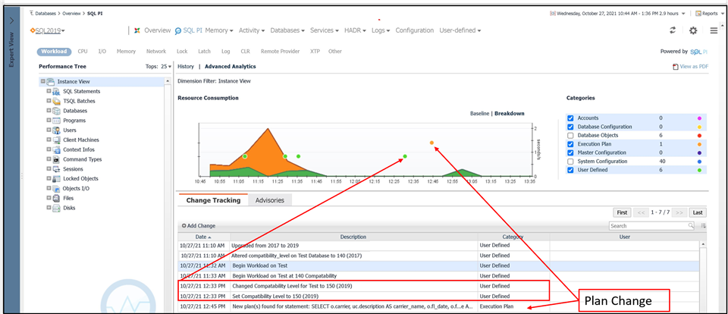Expand the SQL Statements tree node
The image size is (728, 314).
point(49,91)
